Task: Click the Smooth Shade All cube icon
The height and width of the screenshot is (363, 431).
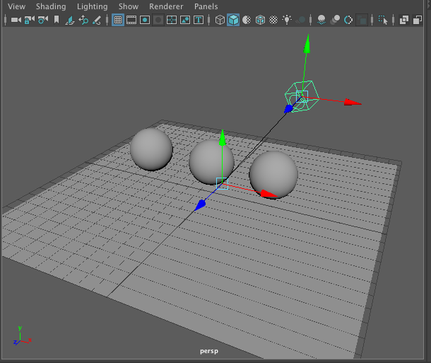Action: coord(233,20)
